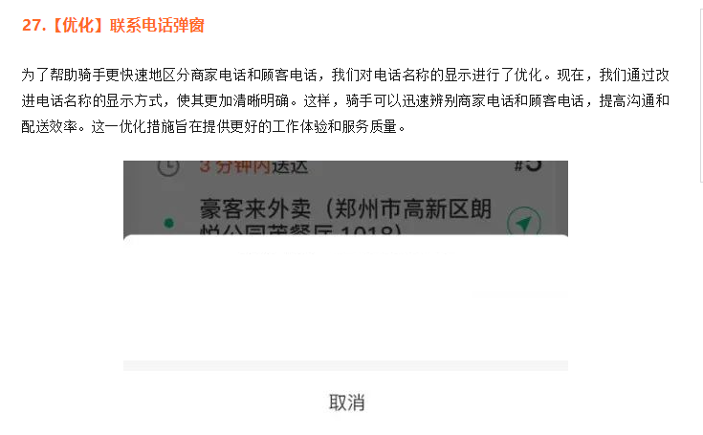The width and height of the screenshot is (703, 435).
Task: Click the scrollbar at the right edge
Action: [701, 94]
